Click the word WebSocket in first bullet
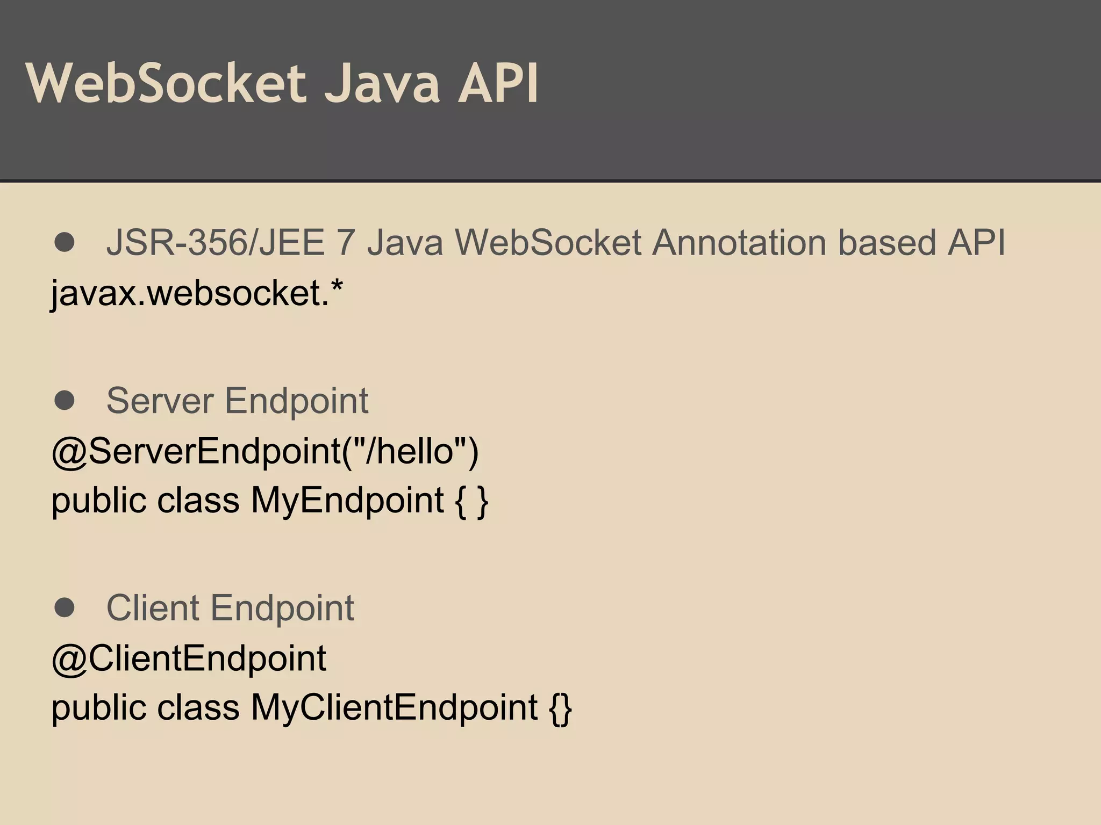Viewport: 1101px width, 825px height. click(548, 242)
